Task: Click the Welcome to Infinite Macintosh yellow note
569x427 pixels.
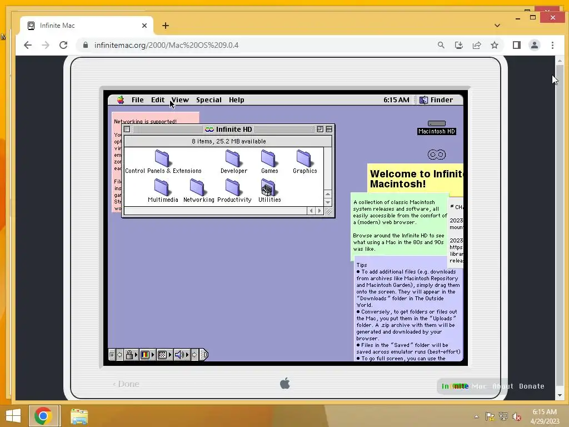Action: [416, 178]
